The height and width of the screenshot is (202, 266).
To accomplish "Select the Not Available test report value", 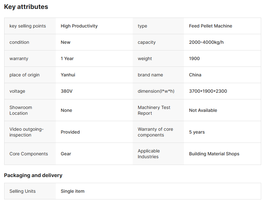I will coord(203,110).
